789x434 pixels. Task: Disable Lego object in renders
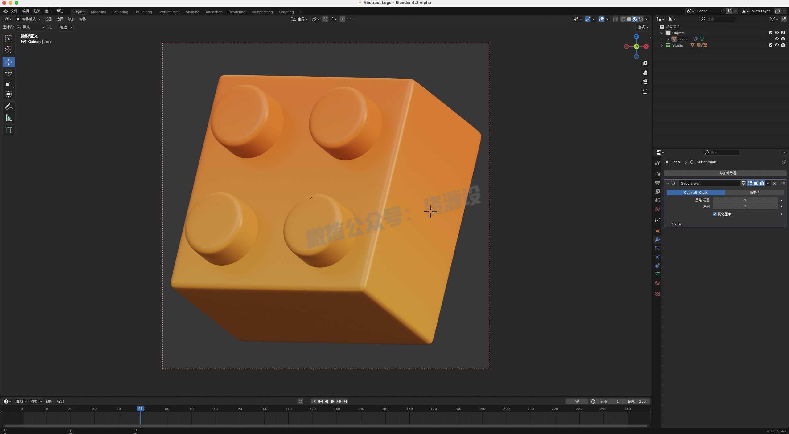tap(783, 39)
